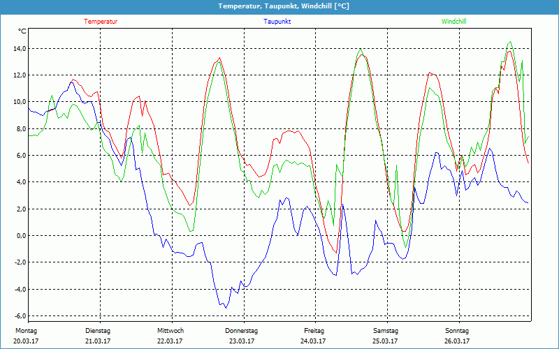Image resolution: width=559 pixels, height=349 pixels.
Task: Click the date 21.03.17
Action: 98,341
